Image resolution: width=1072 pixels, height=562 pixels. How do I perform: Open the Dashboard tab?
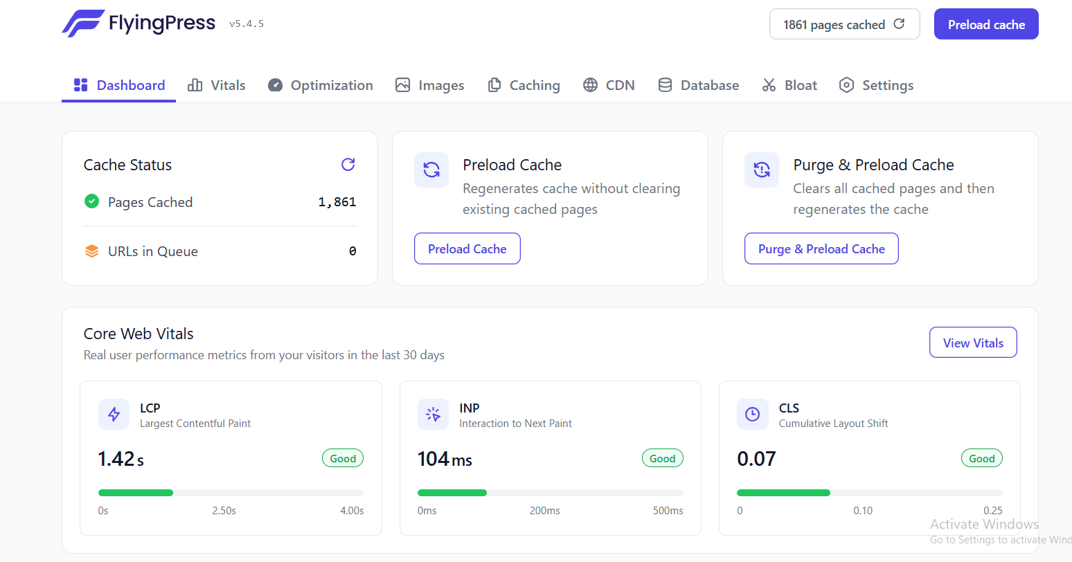[x=119, y=85]
